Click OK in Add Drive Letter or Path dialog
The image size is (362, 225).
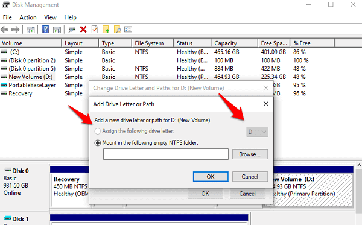[x=211, y=177]
